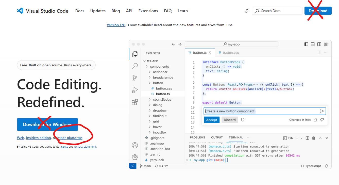Click the split editor icon
Screen dimensions: 339x185
coord(319,53)
